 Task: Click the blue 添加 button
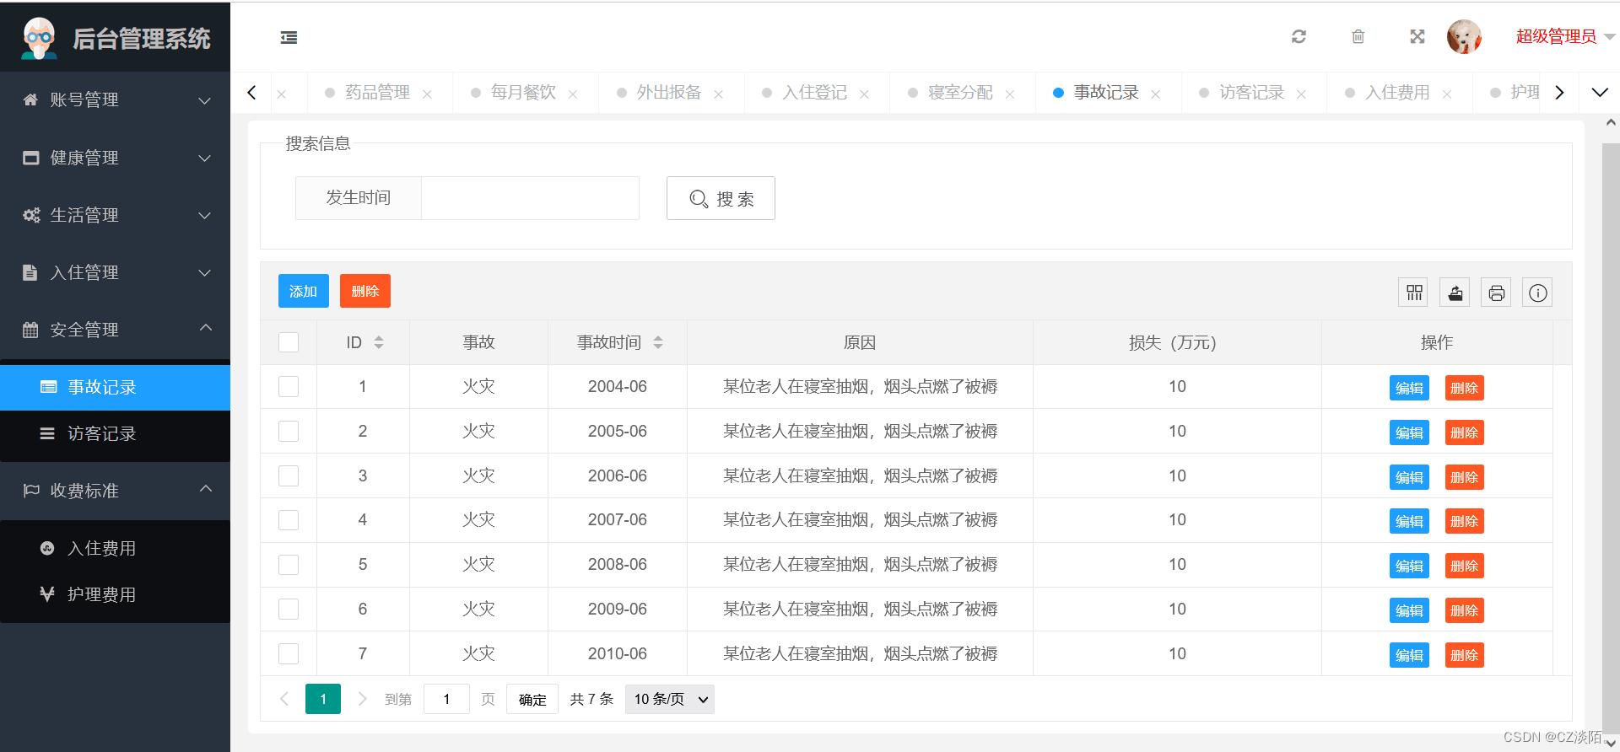pos(304,291)
